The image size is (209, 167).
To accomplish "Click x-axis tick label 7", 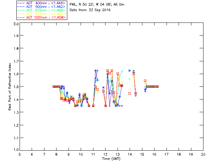I will coord(44,154).
